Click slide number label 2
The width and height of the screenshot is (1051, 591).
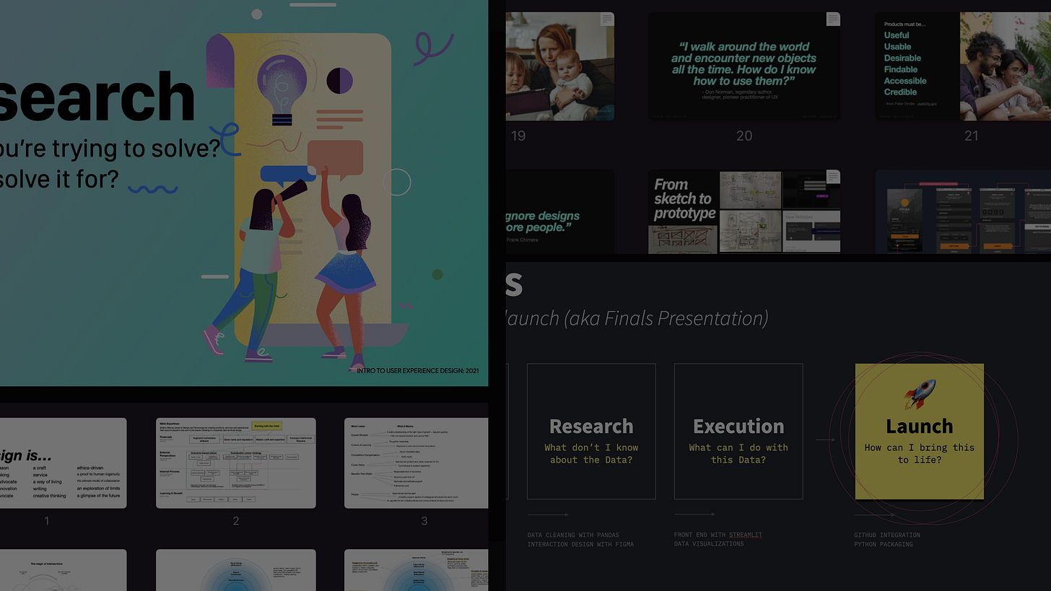(x=236, y=520)
